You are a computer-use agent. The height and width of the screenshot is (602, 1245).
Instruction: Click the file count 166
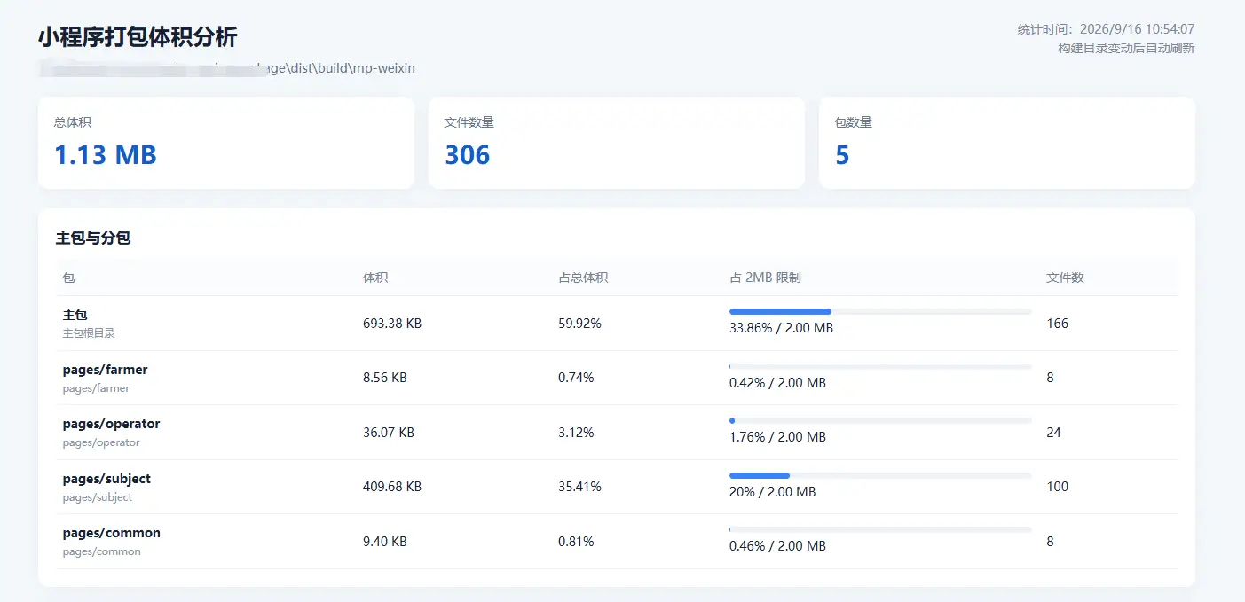point(1057,324)
